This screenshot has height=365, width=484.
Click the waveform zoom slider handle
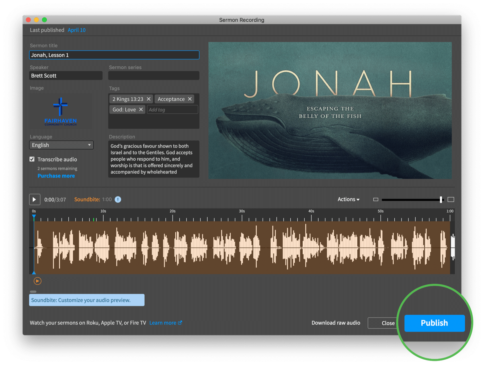(x=441, y=199)
